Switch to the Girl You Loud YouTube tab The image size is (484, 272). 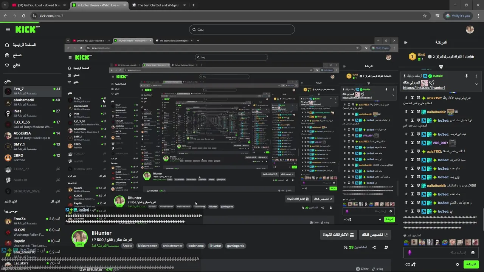38,5
